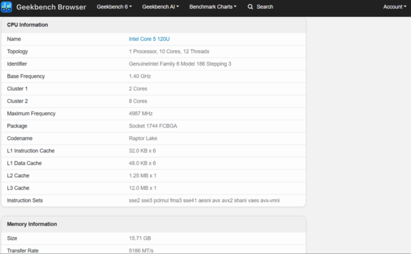Image resolution: width=411 pixels, height=254 pixels.
Task: Click the 'Cluster 2' row label
Action: [18, 101]
